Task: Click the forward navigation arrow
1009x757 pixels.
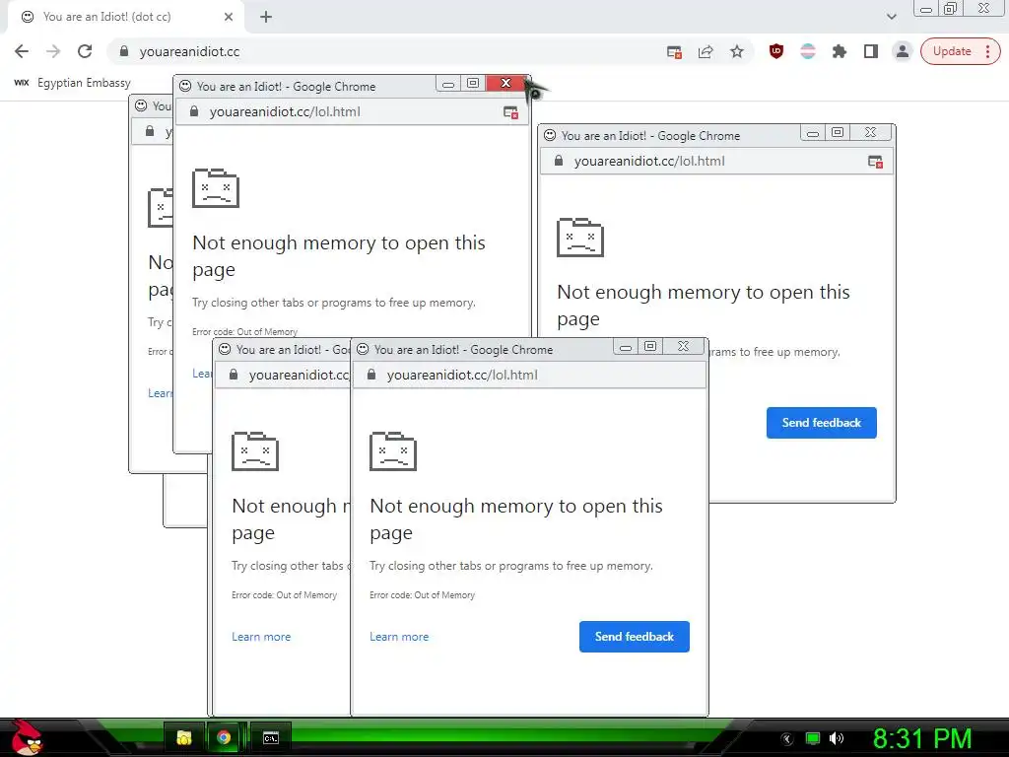Action: [x=53, y=51]
